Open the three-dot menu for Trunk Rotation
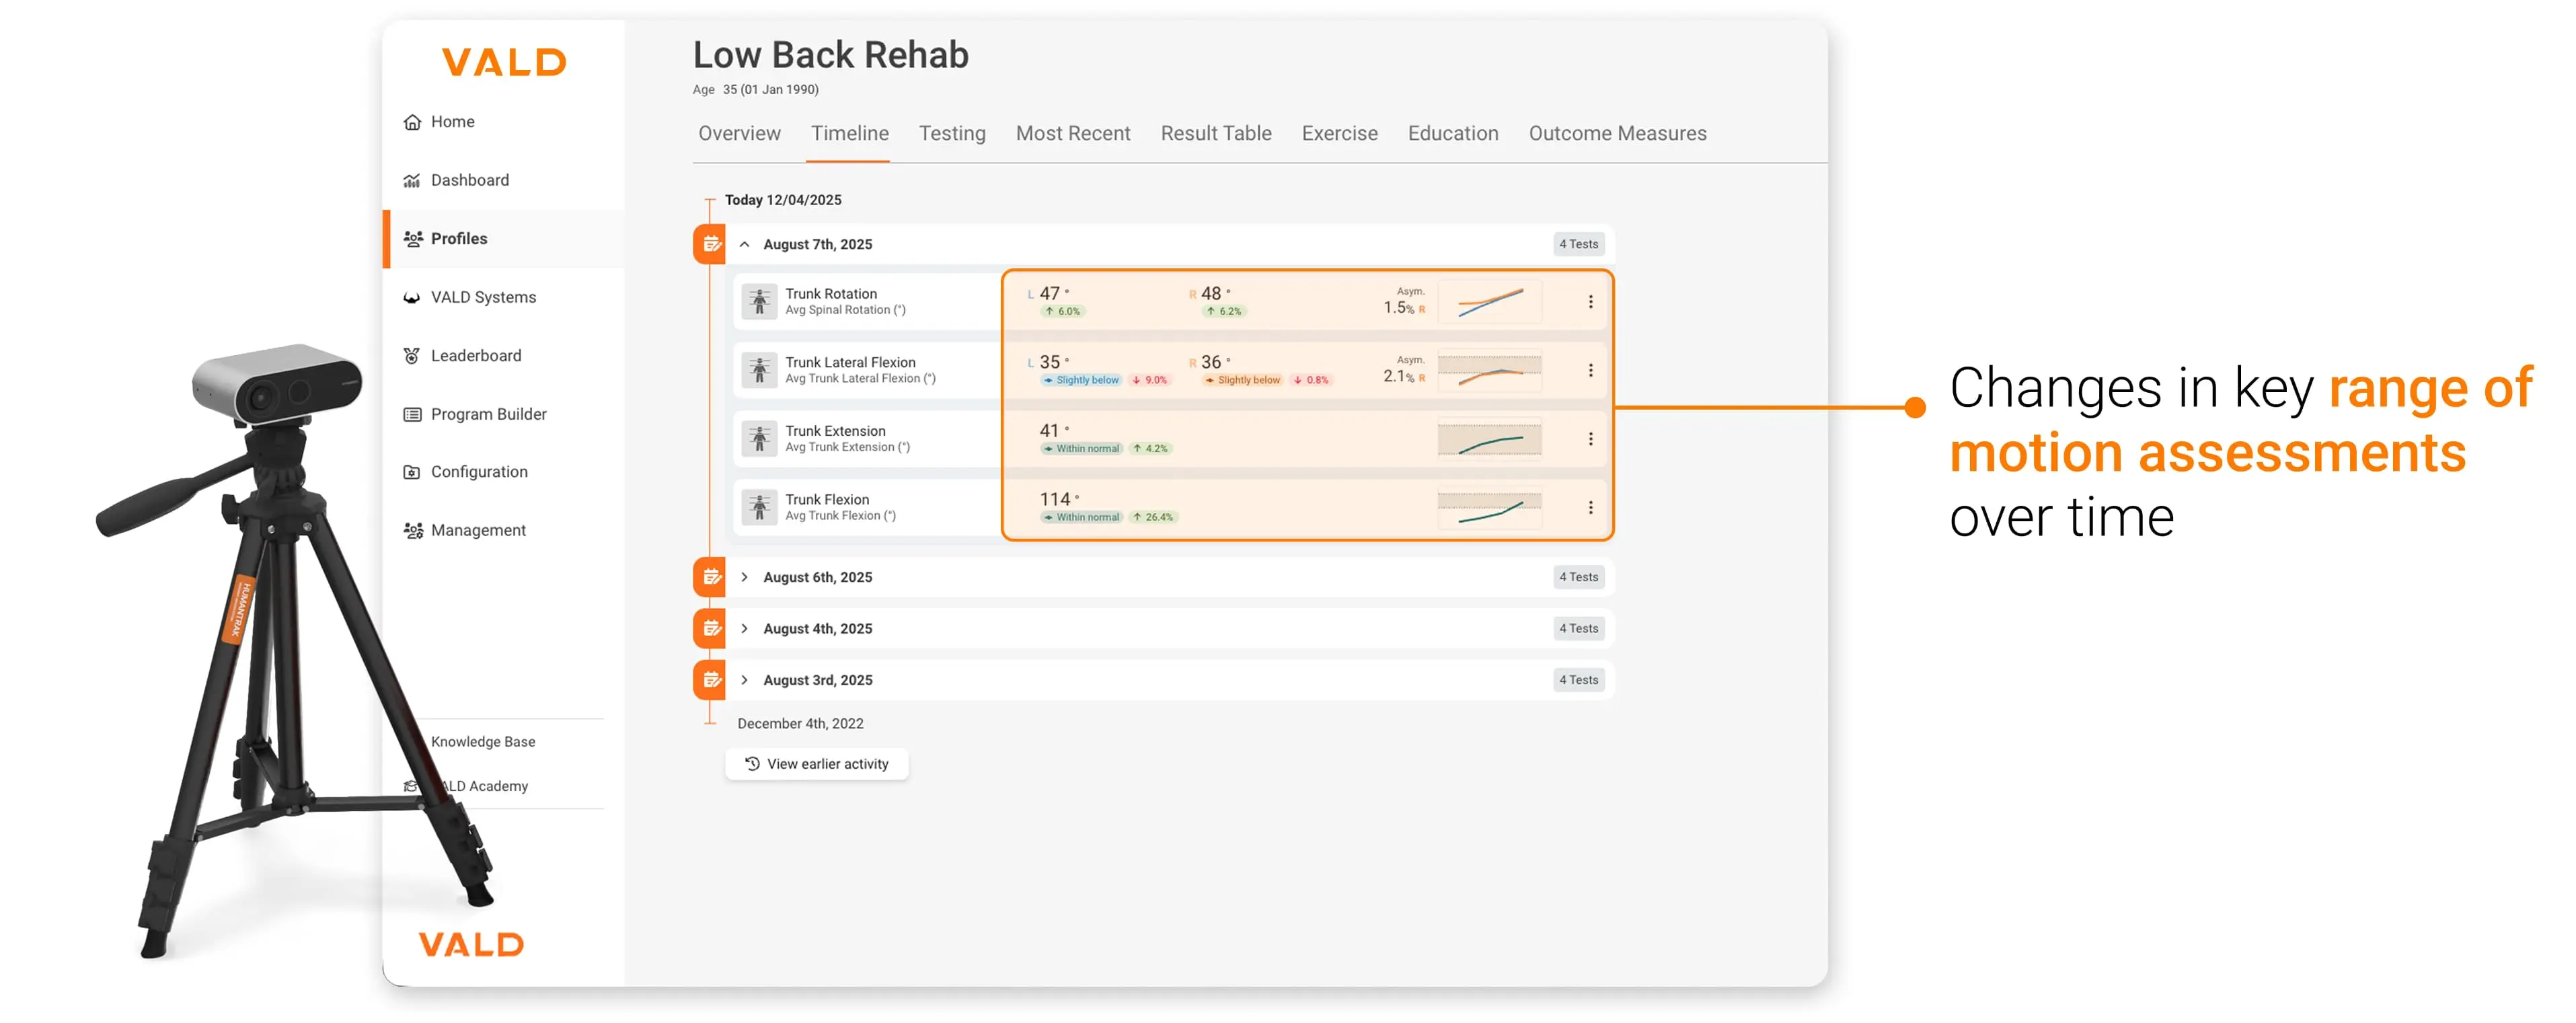 pyautogui.click(x=1590, y=301)
